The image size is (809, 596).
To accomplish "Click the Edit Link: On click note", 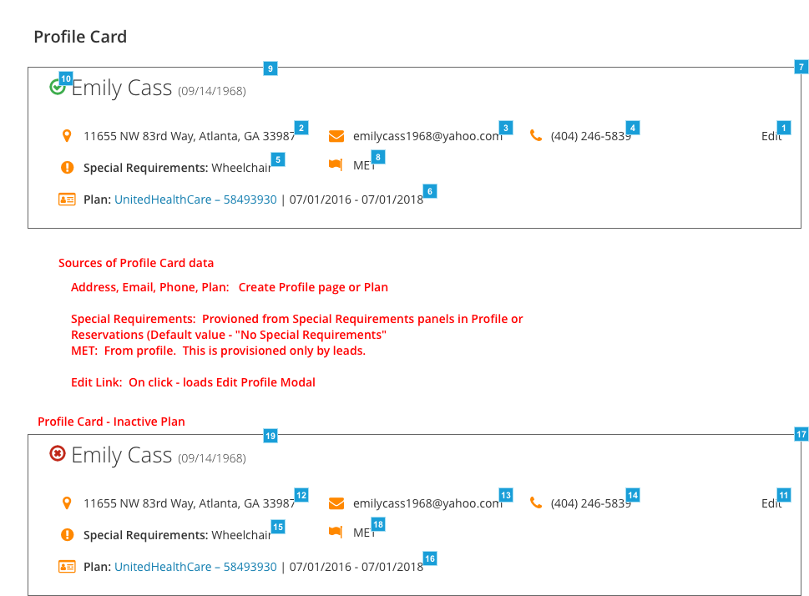I will click(x=193, y=382).
